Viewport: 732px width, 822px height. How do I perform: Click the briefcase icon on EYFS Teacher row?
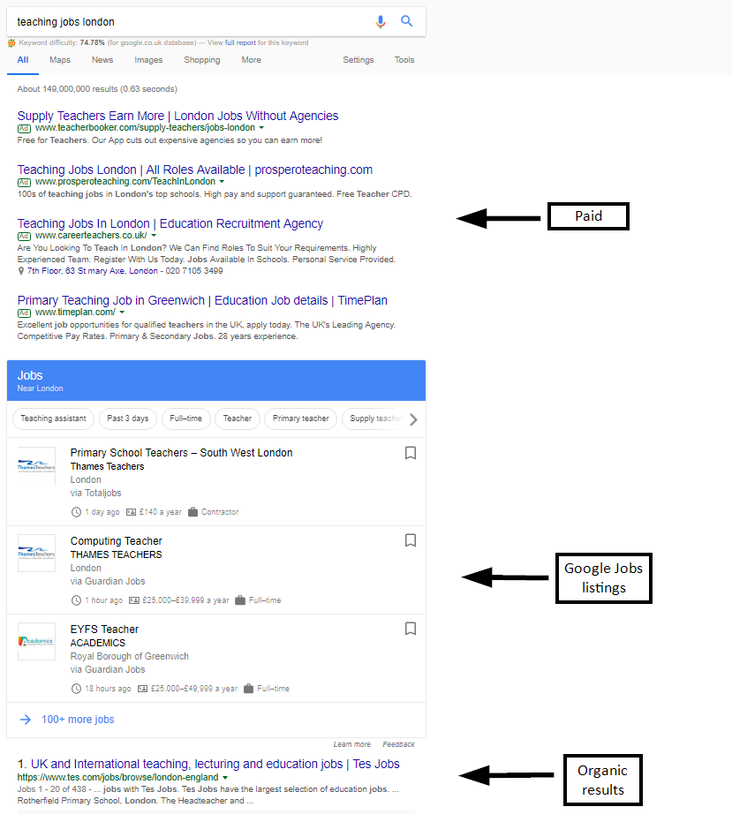[248, 689]
